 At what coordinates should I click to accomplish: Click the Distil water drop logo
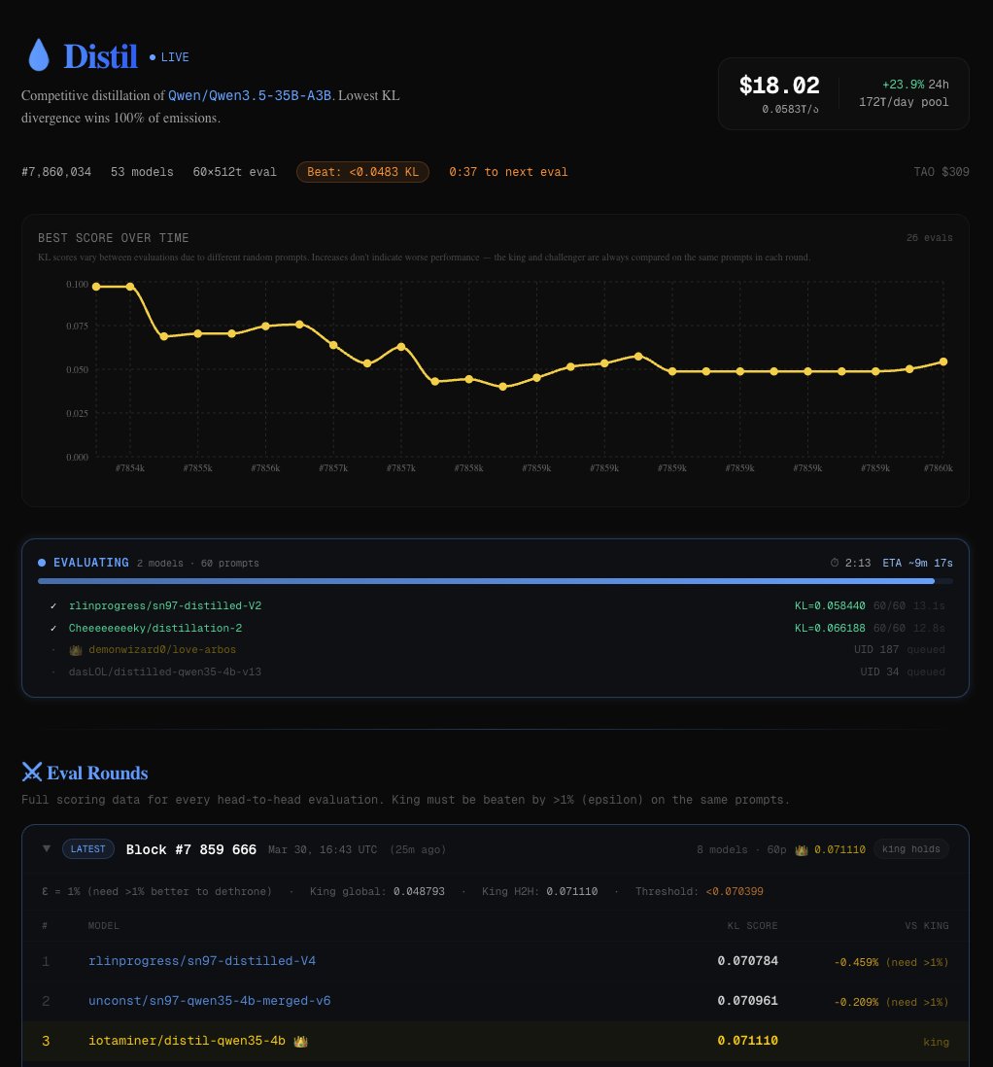pos(39,55)
